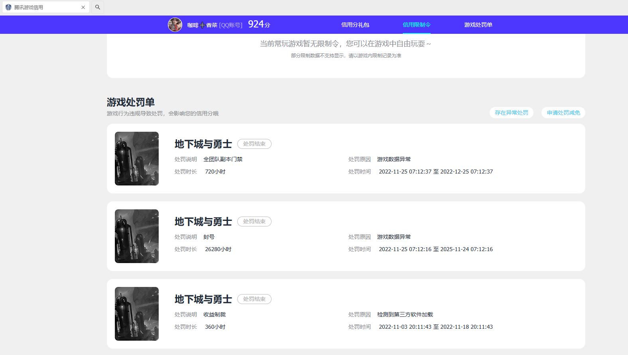Open the 信用限制令 tab
This screenshot has width=628, height=355.
417,25
